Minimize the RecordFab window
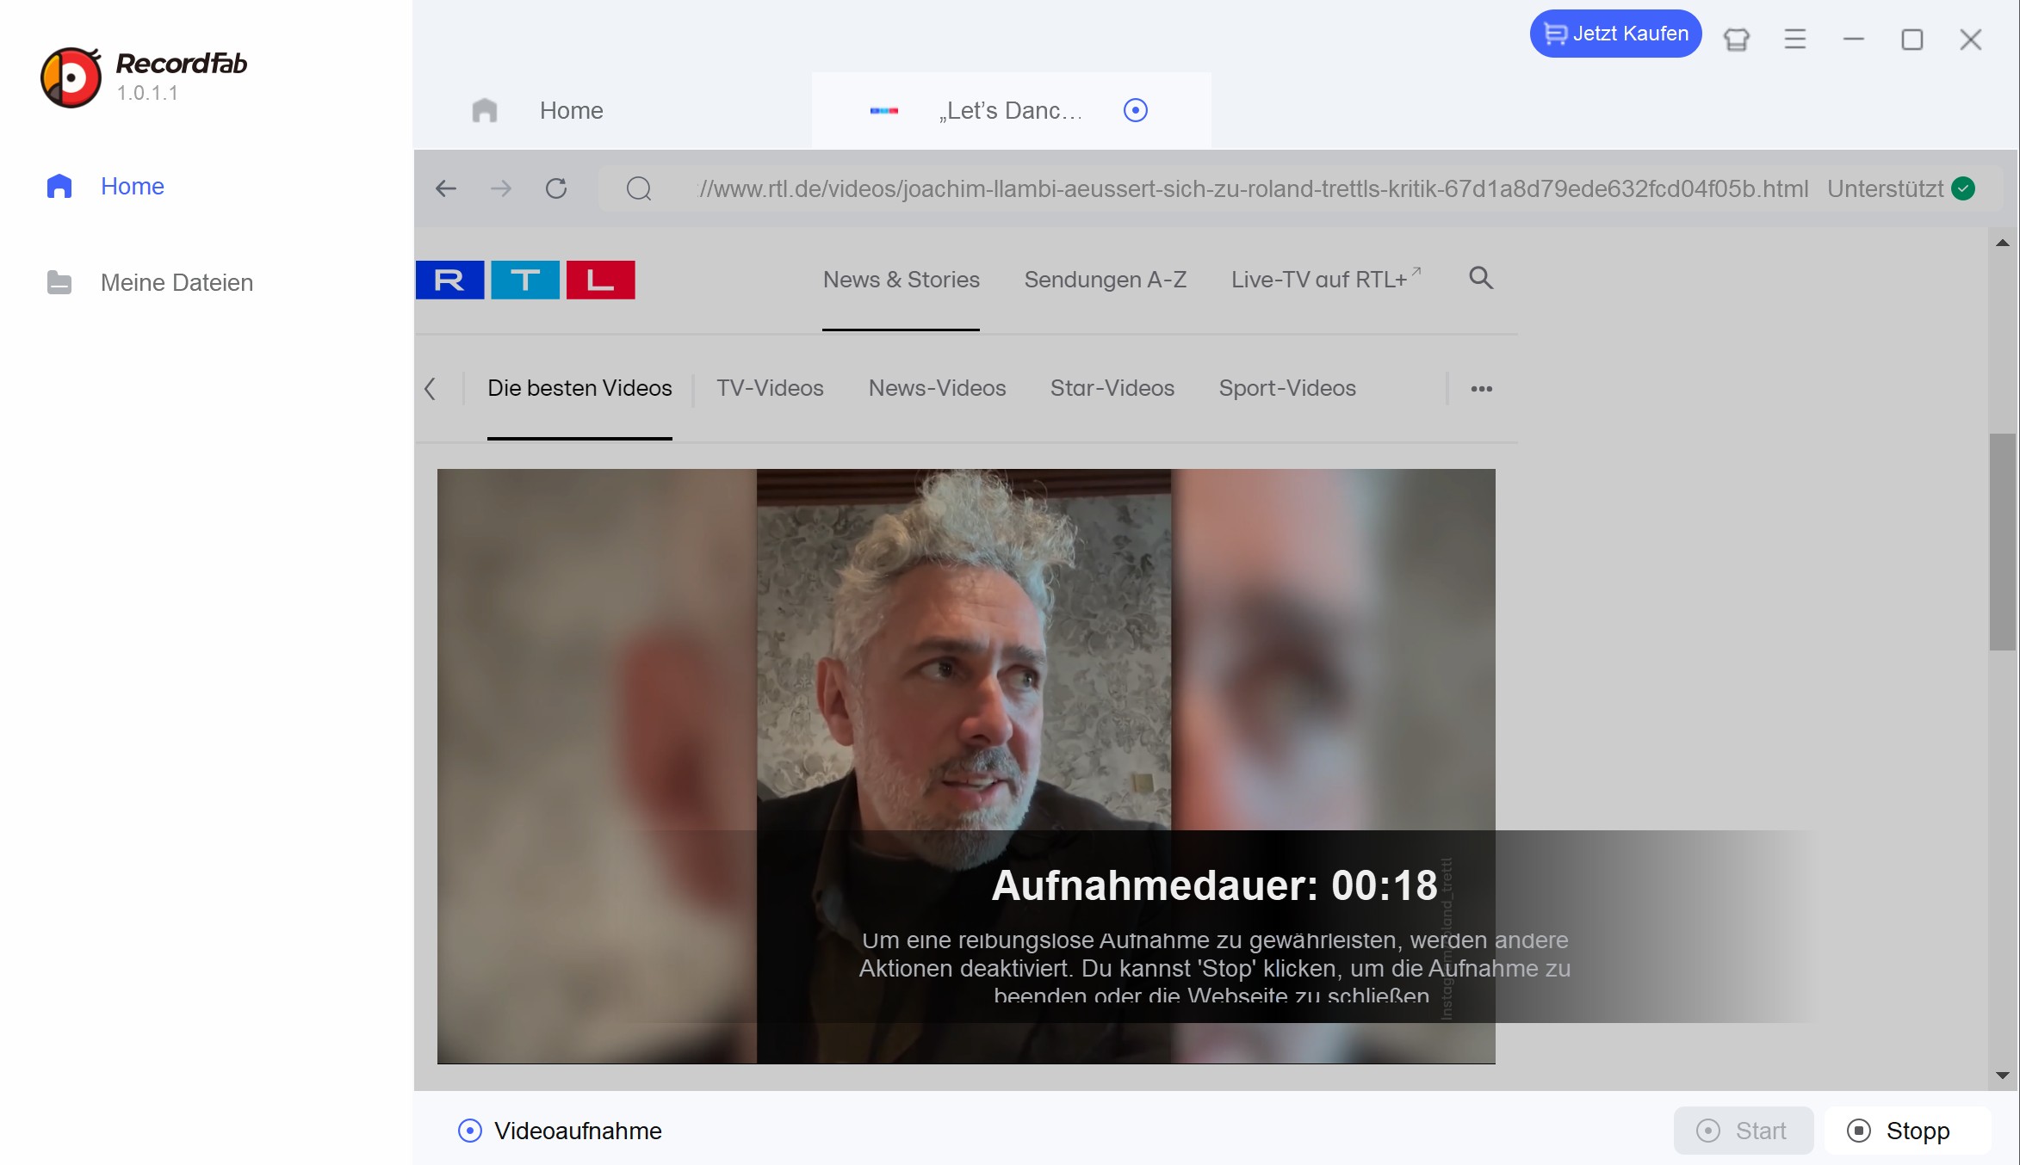This screenshot has width=2020, height=1165. (x=1854, y=40)
